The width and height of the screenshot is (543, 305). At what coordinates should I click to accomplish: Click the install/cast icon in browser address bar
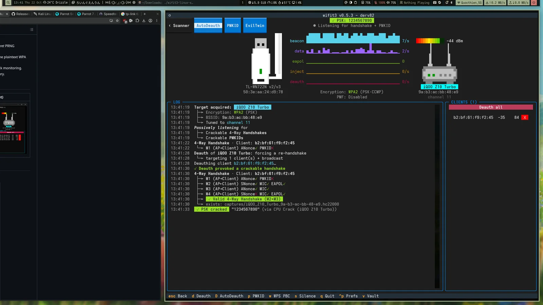coord(111,21)
